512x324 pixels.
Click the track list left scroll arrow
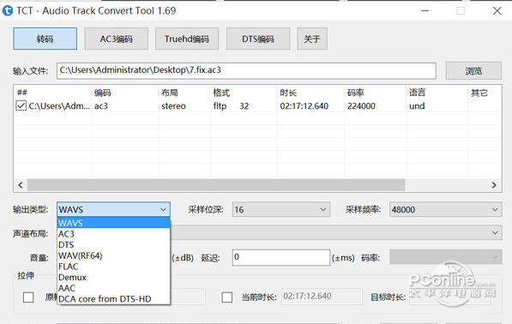(21, 185)
